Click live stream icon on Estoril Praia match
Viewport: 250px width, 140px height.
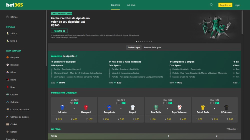pyautogui.click(x=212, y=103)
